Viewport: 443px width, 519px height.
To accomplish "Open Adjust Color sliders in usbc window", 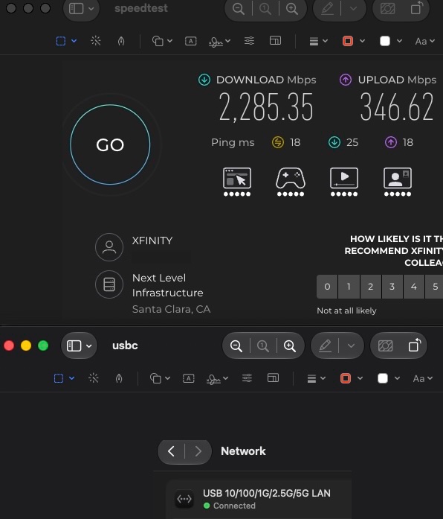I will click(x=247, y=378).
